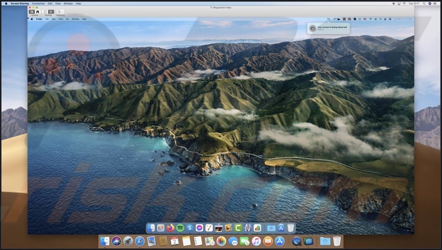The height and width of the screenshot is (250, 442).
Task: Open Apple menu on local Mac
Action: pyautogui.click(x=6, y=3)
